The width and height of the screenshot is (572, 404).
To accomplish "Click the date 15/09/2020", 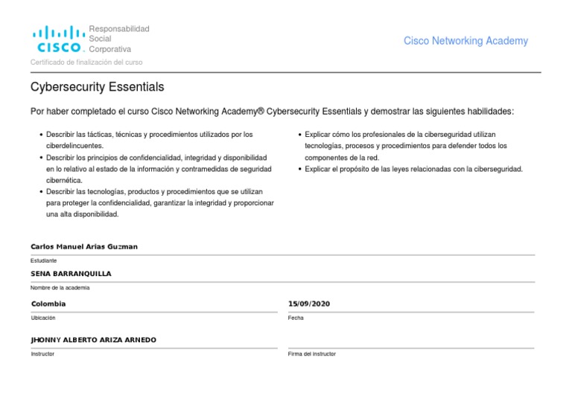I will 309,304.
